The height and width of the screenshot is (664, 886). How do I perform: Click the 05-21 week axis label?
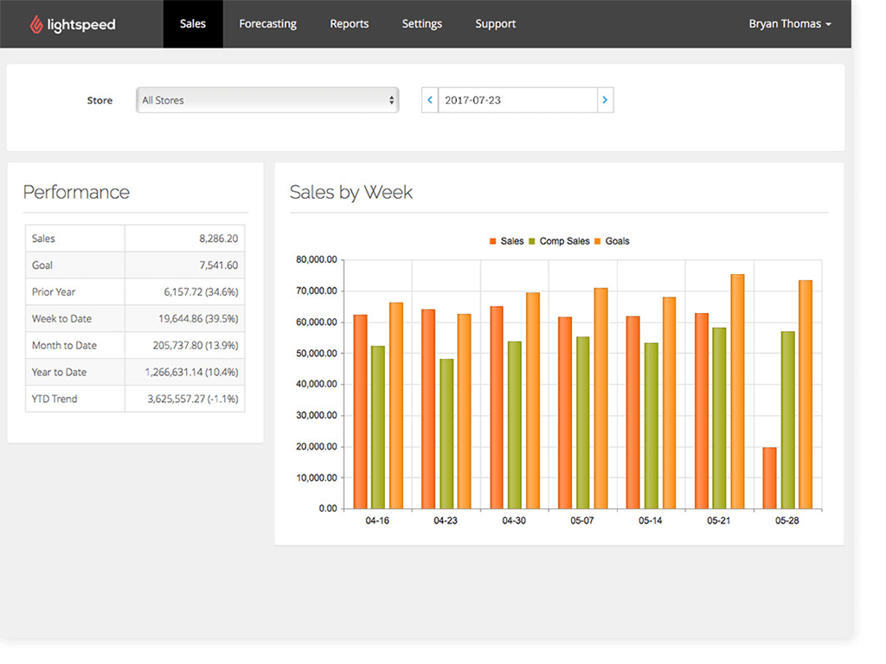719,520
